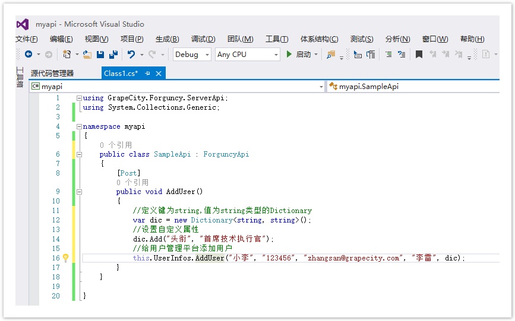Toggle a bookmark on current line
Image resolution: width=515 pixels, height=321 pixels.
[x=419, y=54]
